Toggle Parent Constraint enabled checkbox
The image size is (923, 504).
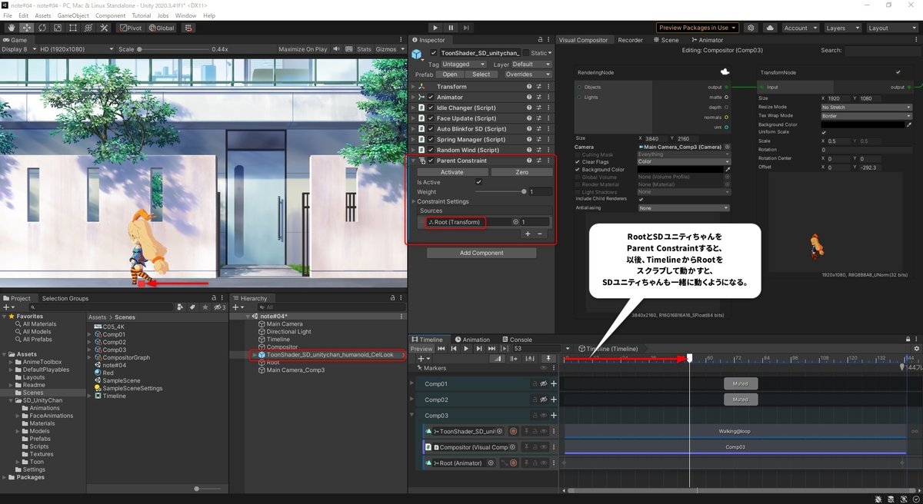pos(431,161)
